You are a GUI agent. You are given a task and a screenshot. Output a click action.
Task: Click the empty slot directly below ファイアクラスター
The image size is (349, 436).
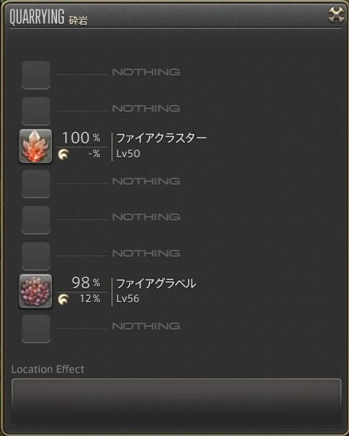pos(36,184)
